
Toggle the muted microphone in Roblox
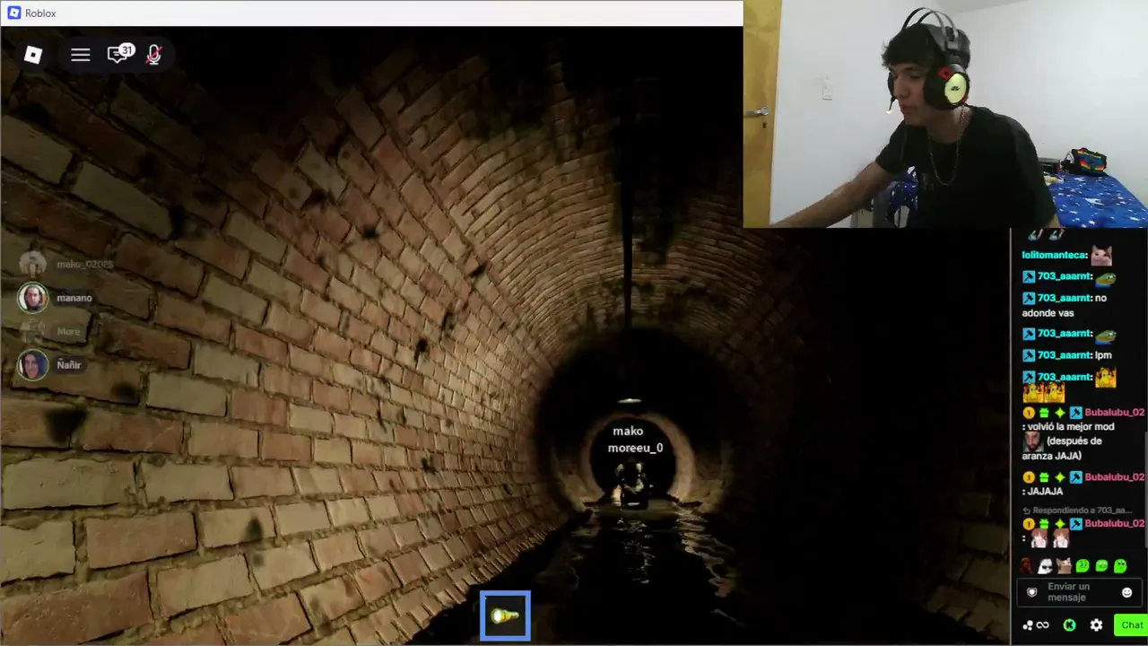click(154, 55)
